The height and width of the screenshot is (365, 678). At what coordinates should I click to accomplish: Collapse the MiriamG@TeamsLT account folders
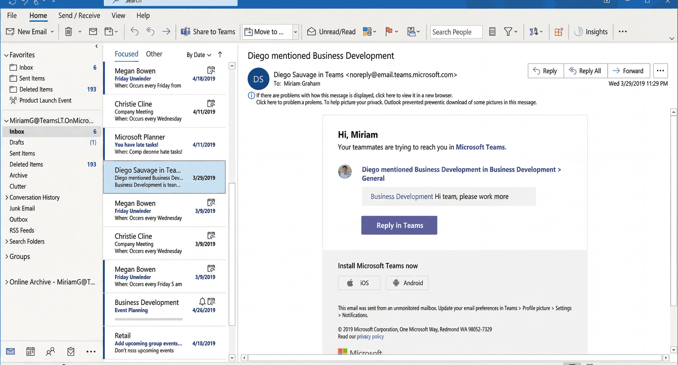pyautogui.click(x=6, y=121)
